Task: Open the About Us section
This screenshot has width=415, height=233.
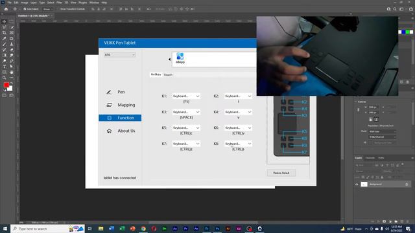Action: [x=120, y=131]
